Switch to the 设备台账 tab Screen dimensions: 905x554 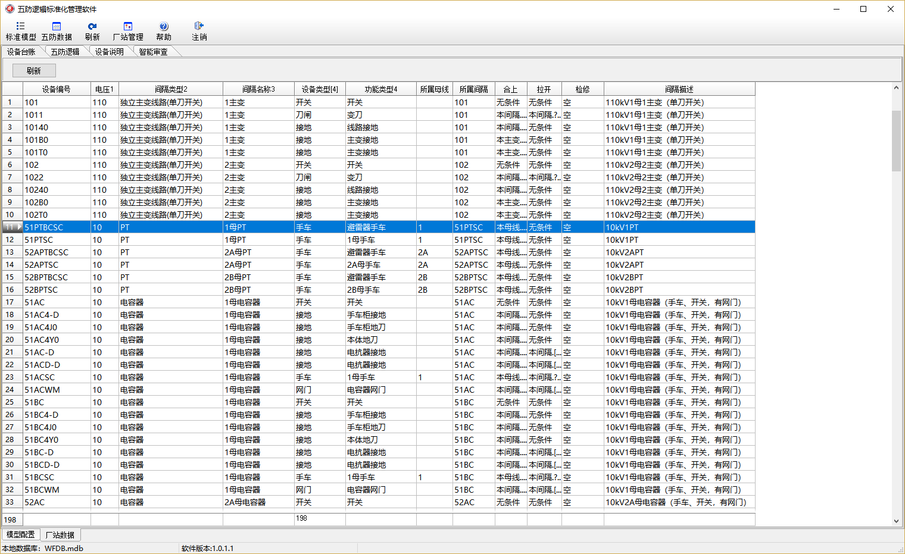(21, 52)
